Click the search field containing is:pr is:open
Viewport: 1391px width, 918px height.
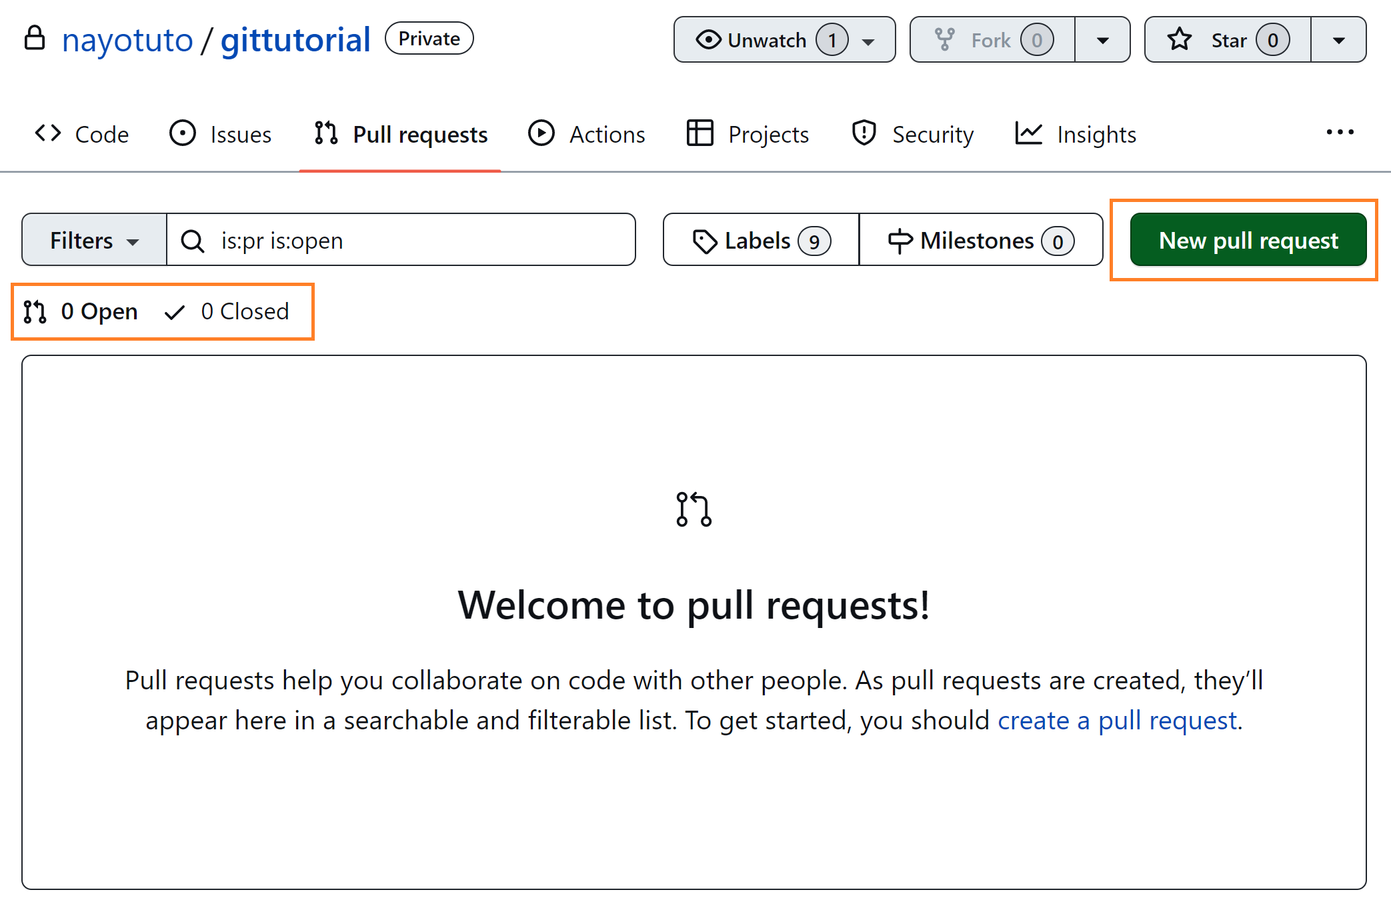pos(413,240)
